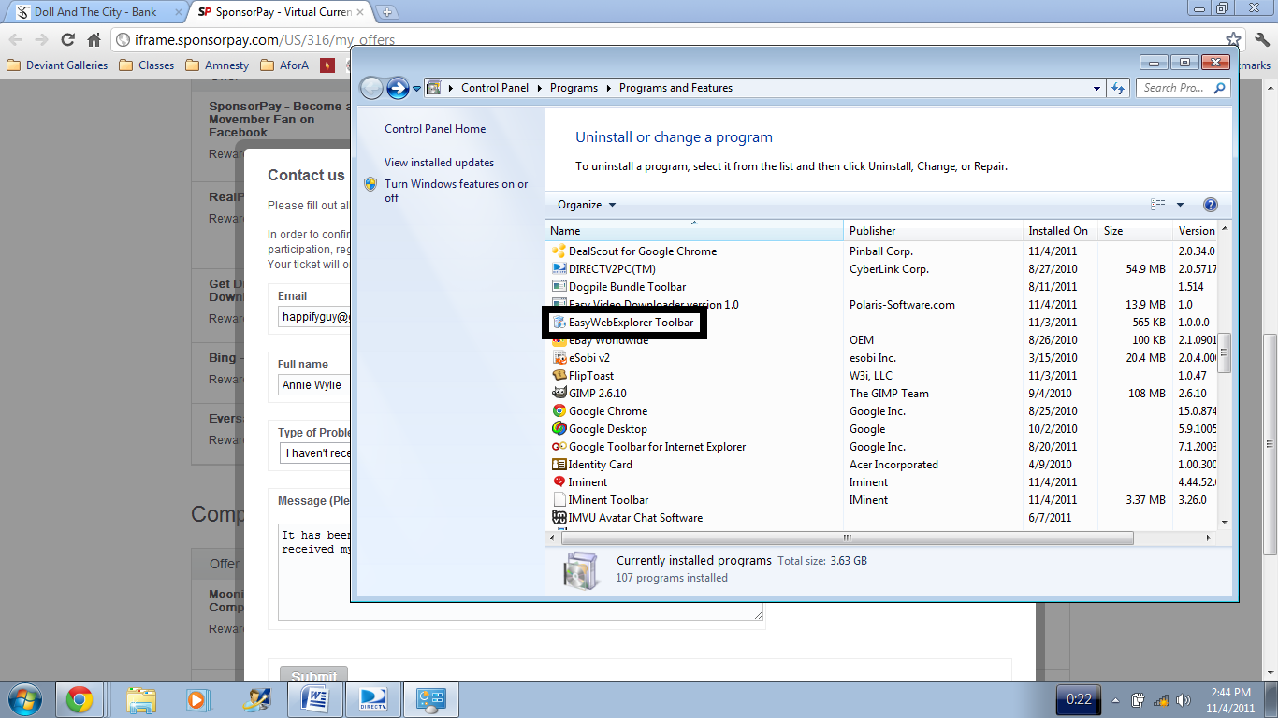The image size is (1278, 718).
Task: Change the list view with the view icon
Action: pyautogui.click(x=1158, y=205)
